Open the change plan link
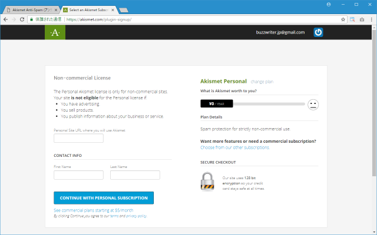Screen dimensions: 377x235 (x=262, y=82)
